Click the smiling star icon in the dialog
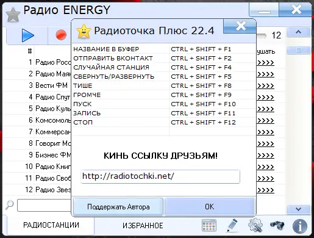The image size is (314, 238). point(84,31)
